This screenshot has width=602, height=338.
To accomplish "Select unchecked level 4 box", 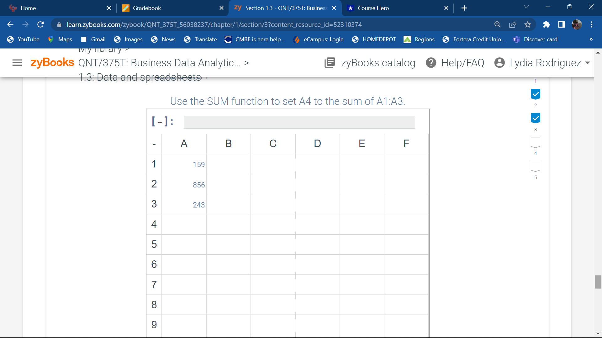I will (536, 166).
